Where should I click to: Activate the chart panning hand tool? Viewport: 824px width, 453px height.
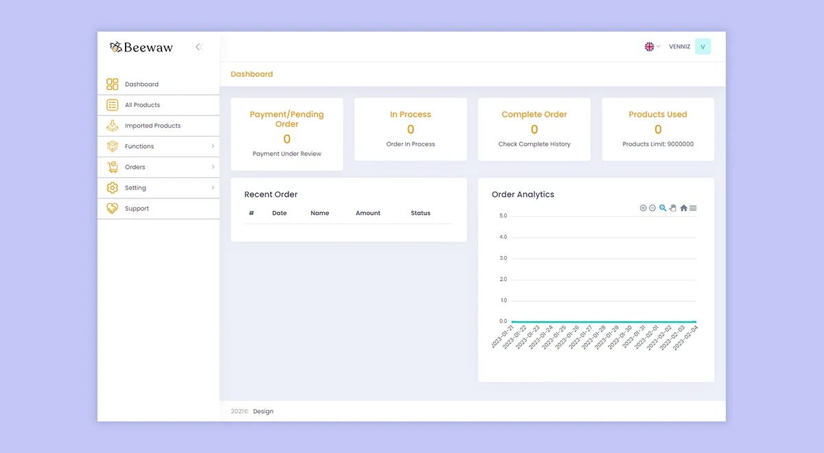coord(673,208)
